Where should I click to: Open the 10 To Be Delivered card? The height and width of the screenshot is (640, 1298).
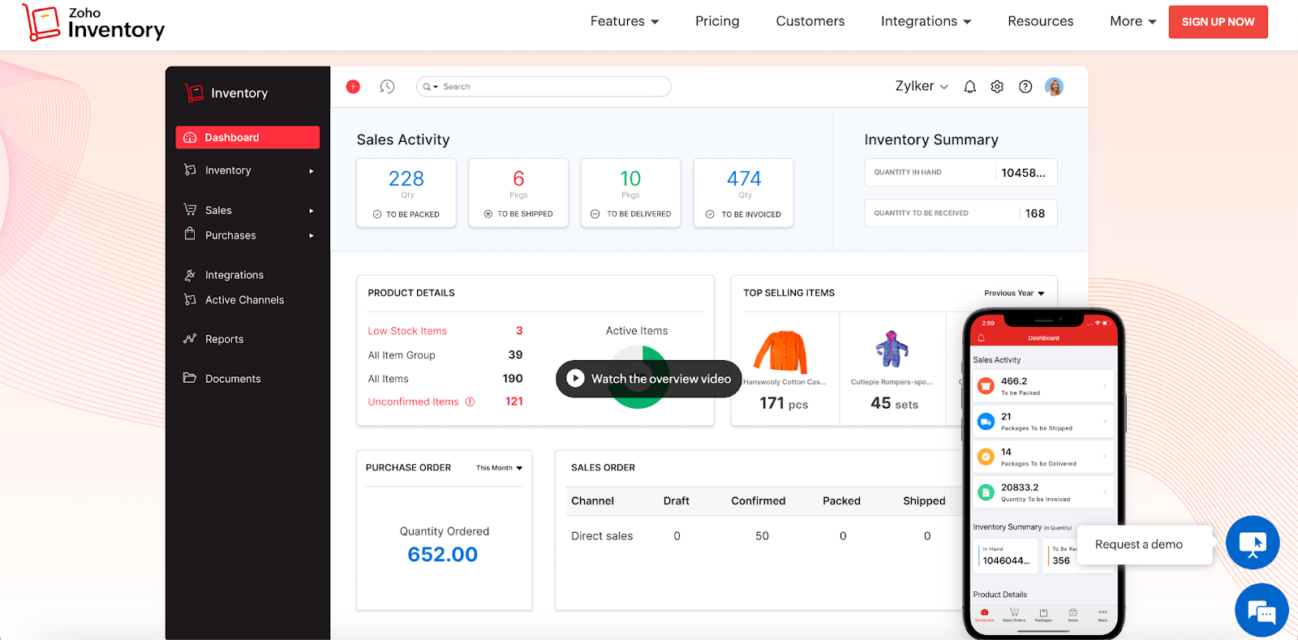click(x=630, y=193)
